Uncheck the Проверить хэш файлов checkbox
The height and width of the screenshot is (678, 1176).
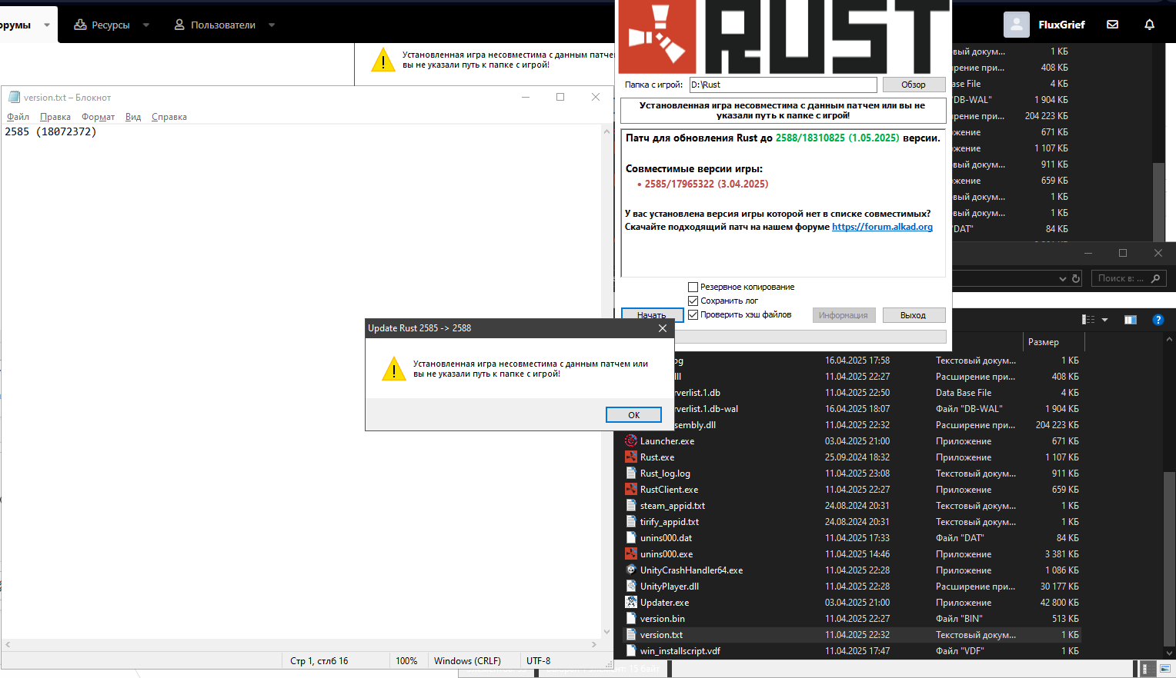point(693,314)
